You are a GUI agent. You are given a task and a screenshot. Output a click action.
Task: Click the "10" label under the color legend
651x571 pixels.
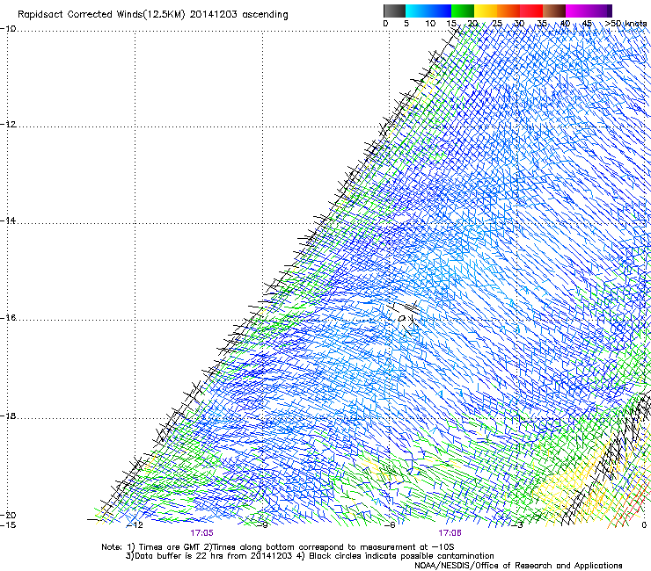430,24
